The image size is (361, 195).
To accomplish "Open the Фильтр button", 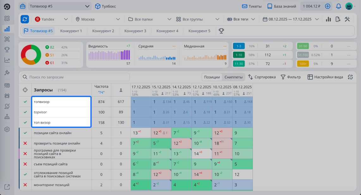I will pos(291,77).
